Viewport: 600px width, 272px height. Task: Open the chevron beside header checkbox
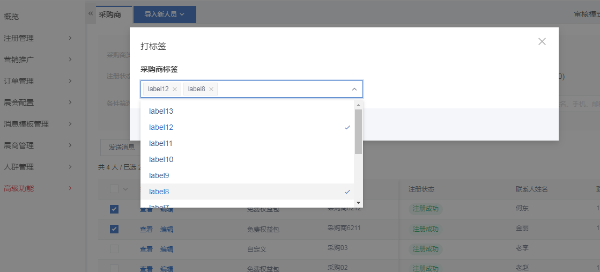tap(125, 189)
